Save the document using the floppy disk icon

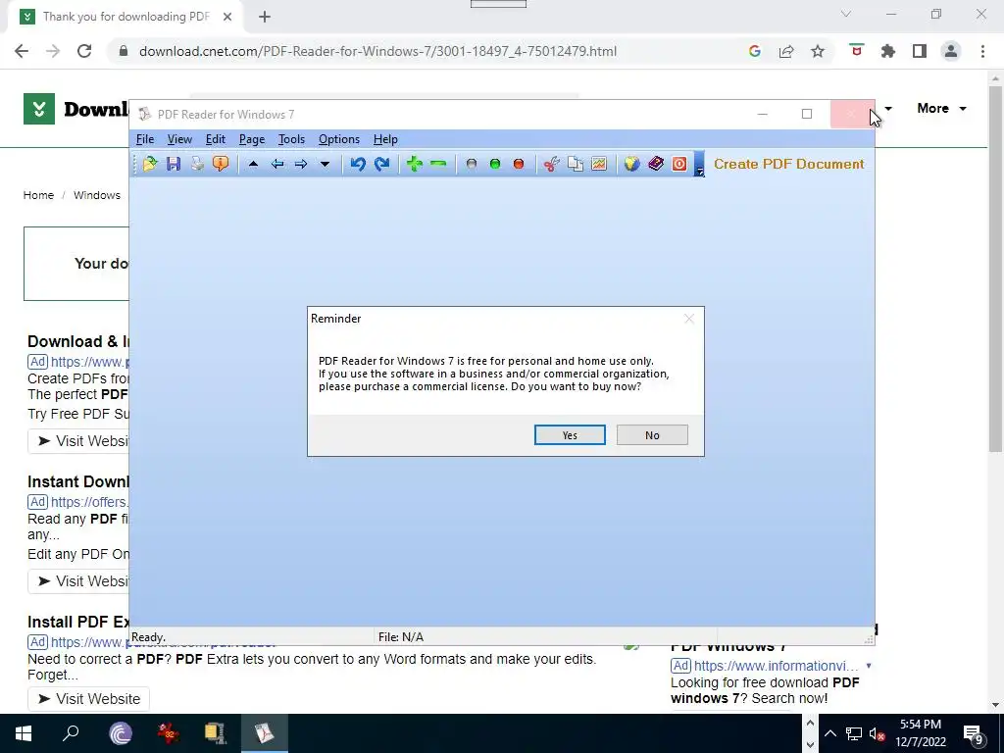pos(174,164)
